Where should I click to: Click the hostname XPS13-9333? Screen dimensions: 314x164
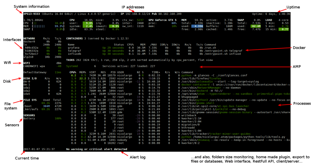[x=31, y=14]
